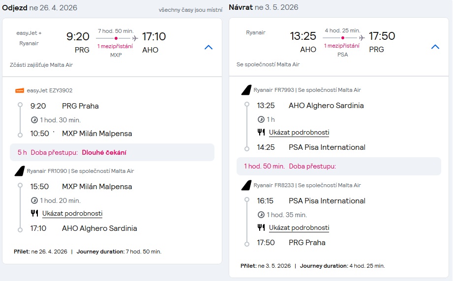Click the Ryanair FR8233 tail logo icon
The width and height of the screenshot is (453, 281).
point(246,185)
